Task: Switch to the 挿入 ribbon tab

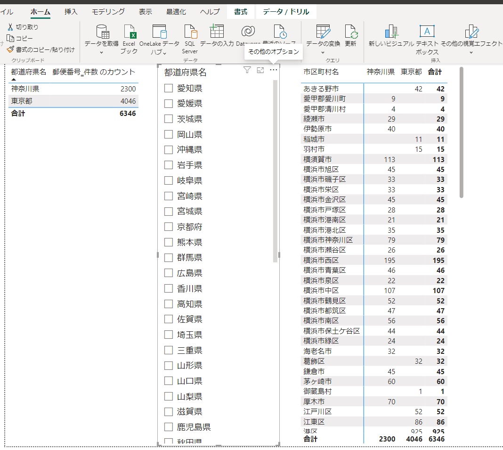Action: pyautogui.click(x=71, y=12)
